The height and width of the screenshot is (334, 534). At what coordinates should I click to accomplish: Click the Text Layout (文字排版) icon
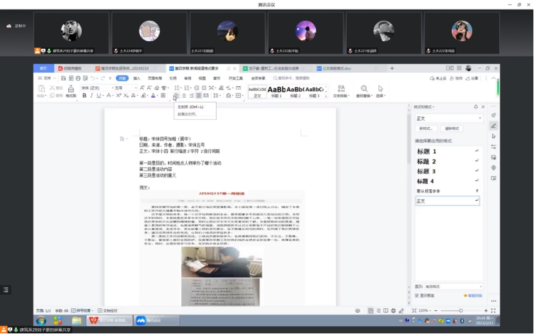340,91
